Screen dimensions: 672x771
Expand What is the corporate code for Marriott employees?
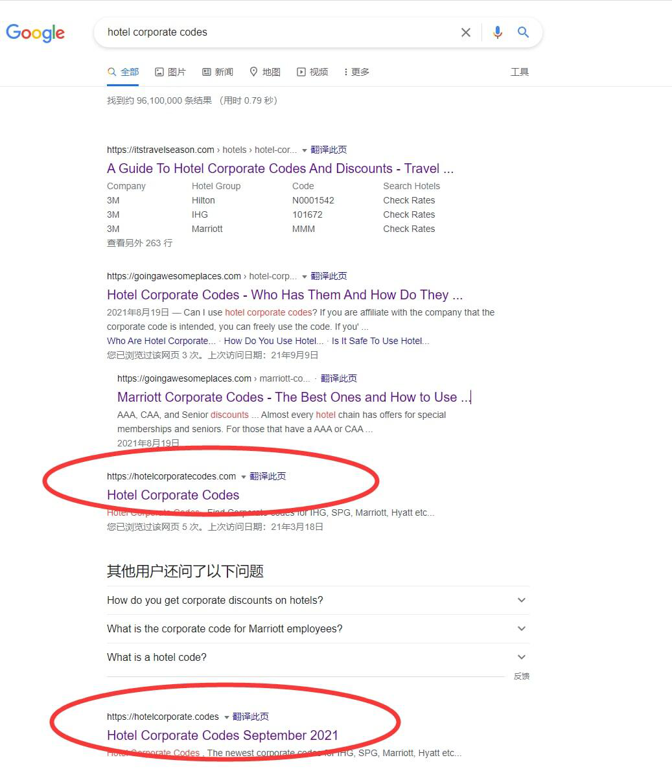[x=318, y=628]
